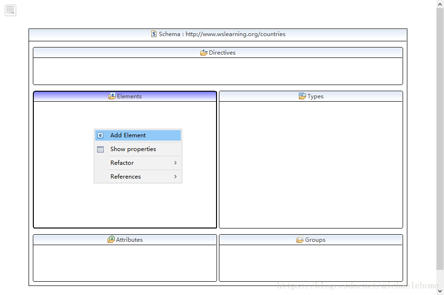
Task: Click the Elements section header label
Action: pyautogui.click(x=129, y=96)
